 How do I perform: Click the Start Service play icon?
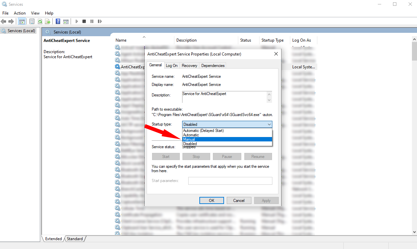[x=77, y=21]
